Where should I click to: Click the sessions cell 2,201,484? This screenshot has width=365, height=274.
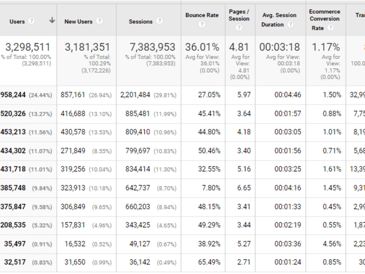[x=135, y=95]
